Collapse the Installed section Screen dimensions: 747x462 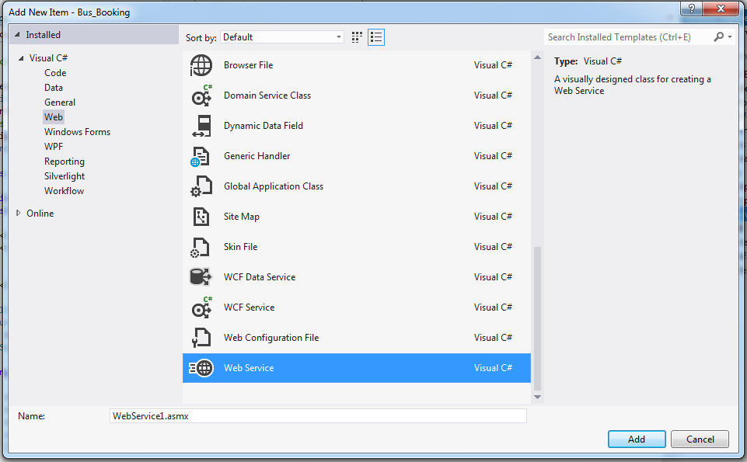(18, 35)
